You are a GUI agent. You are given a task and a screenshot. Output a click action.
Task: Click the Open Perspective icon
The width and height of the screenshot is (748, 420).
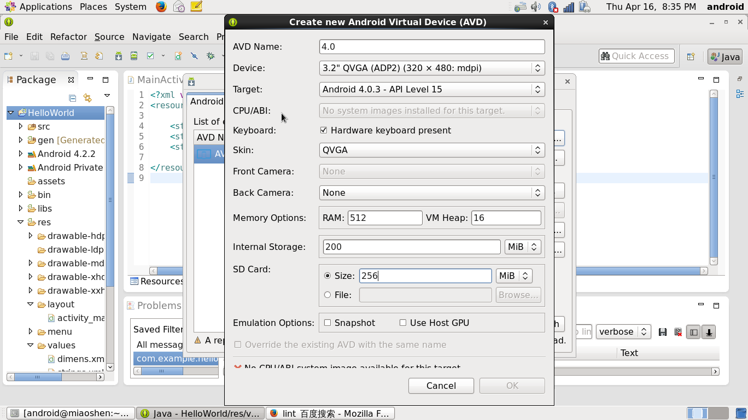pos(691,56)
